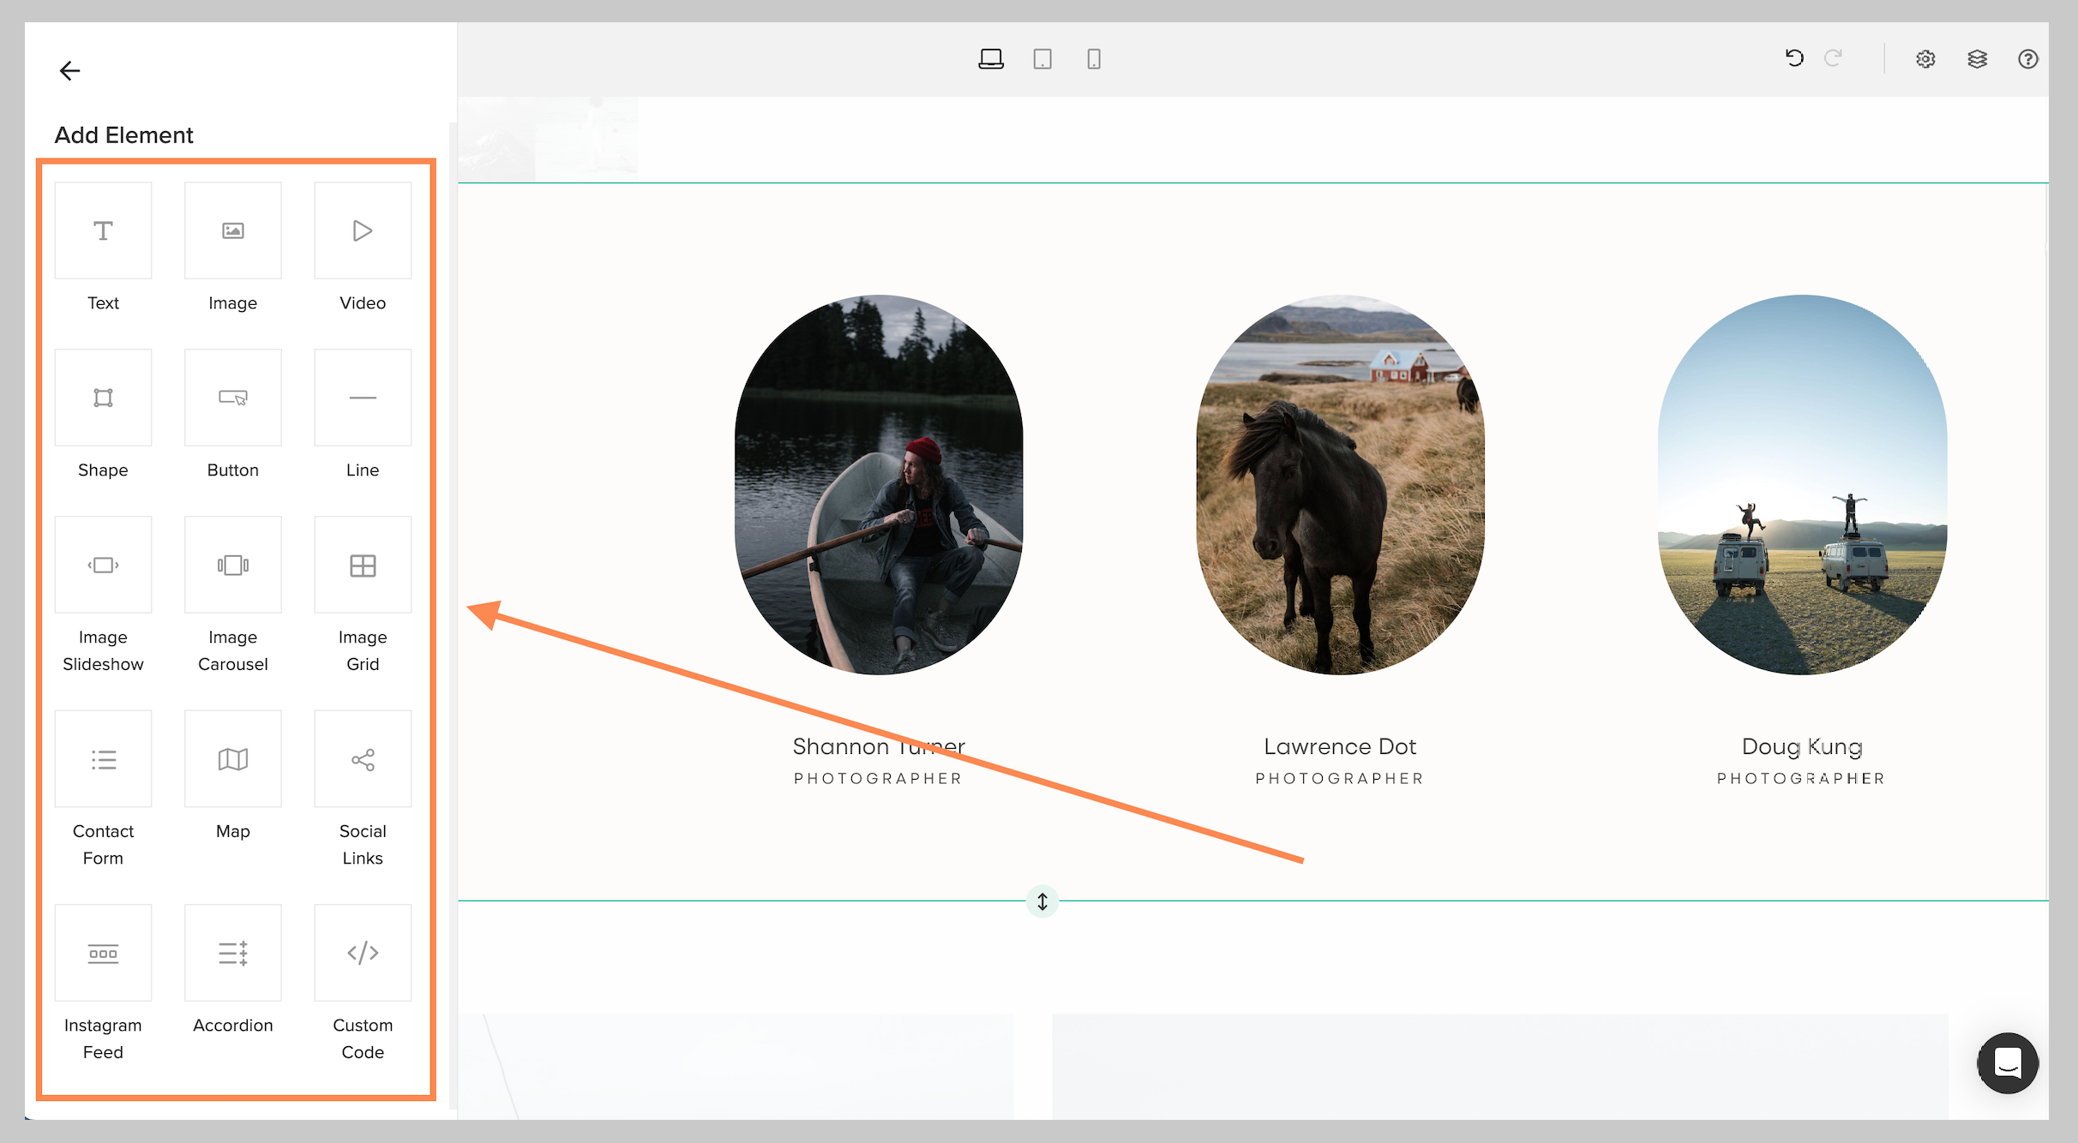Viewport: 2078px width, 1143px height.
Task: Select the Button element tool
Action: [x=232, y=396]
